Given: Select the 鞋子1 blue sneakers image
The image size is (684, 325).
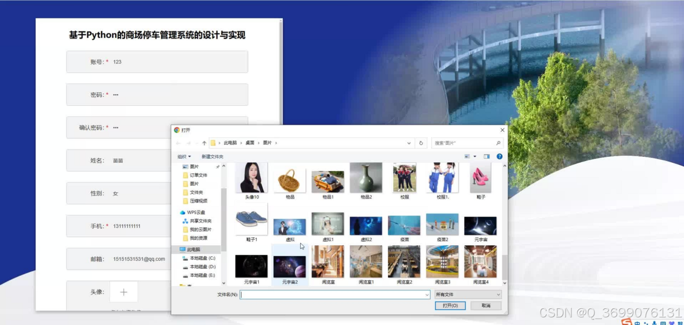Looking at the screenshot, I should coord(252,222).
